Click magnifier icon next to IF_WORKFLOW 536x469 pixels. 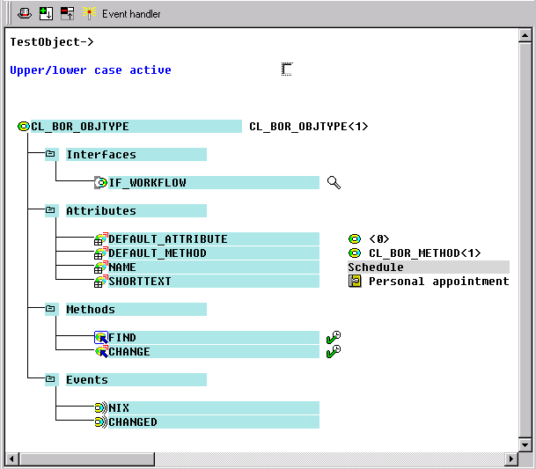[x=334, y=183]
